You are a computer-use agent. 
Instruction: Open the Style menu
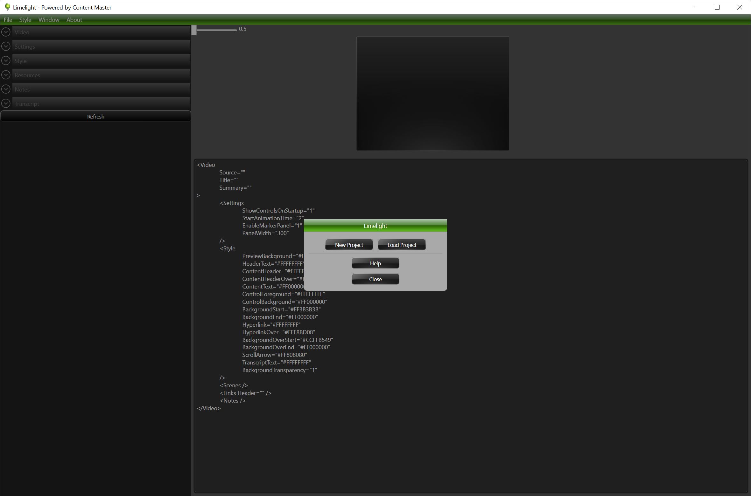25,20
